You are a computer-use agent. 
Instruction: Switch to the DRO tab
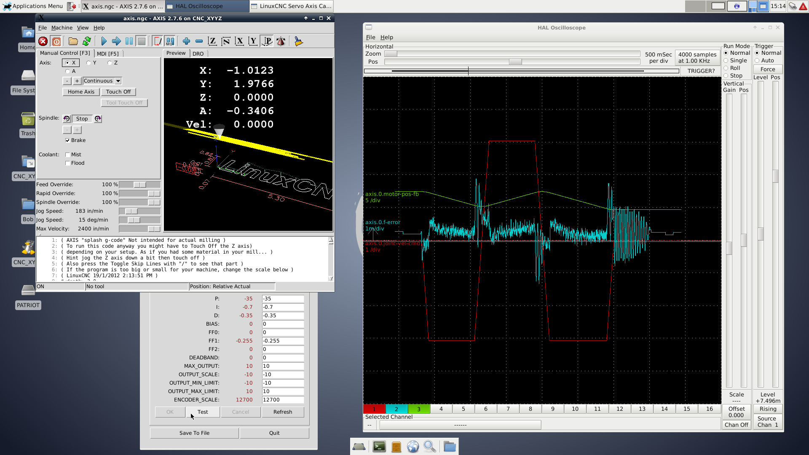tap(198, 54)
